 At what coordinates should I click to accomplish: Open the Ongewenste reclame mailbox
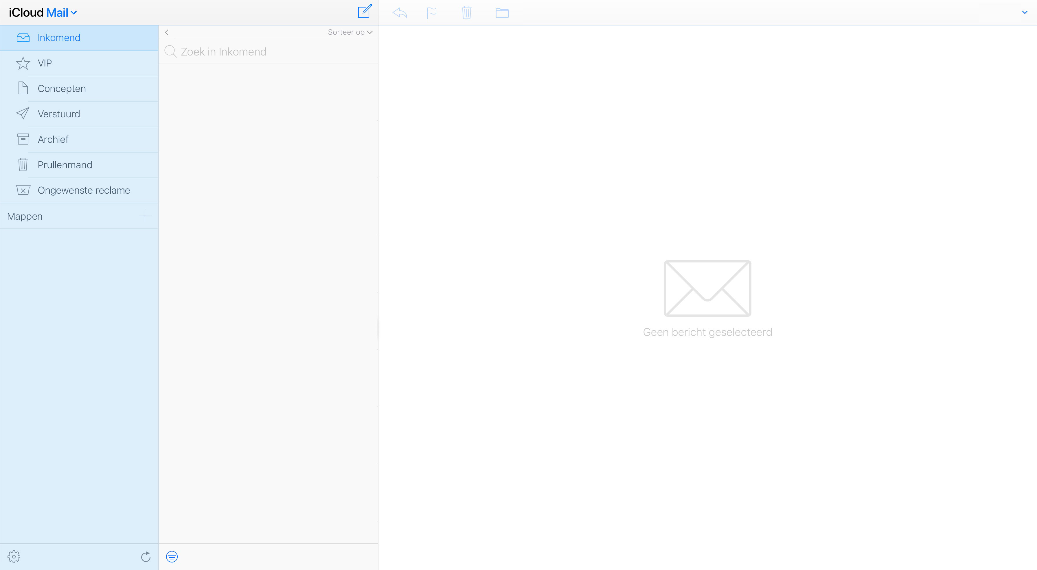coord(79,190)
